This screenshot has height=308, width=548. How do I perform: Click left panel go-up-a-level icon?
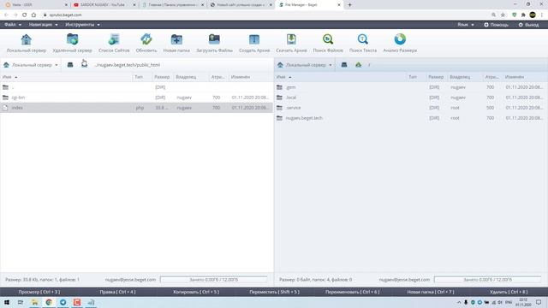click(84, 65)
